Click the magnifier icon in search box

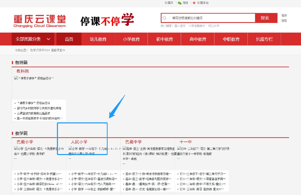(165, 18)
